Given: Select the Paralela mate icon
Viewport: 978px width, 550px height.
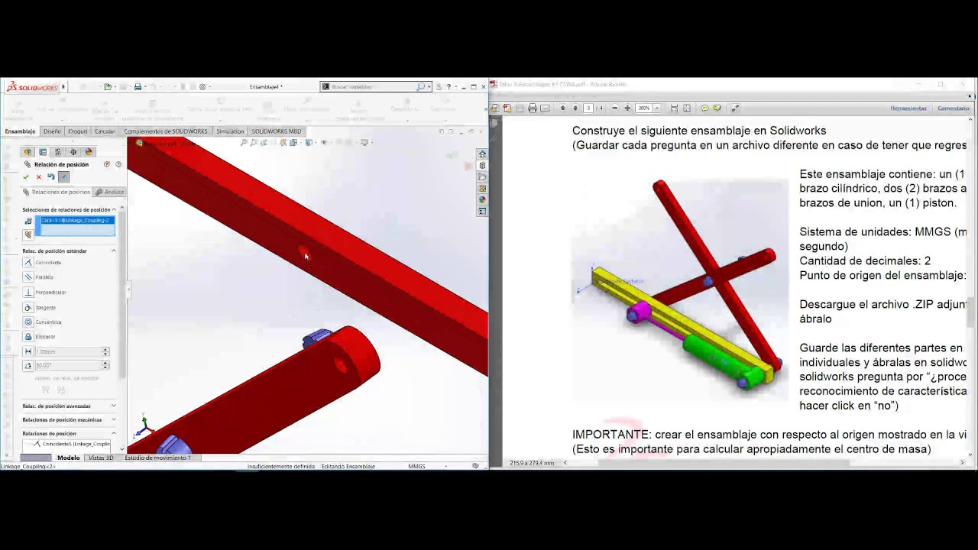Looking at the screenshot, I should coord(28,277).
